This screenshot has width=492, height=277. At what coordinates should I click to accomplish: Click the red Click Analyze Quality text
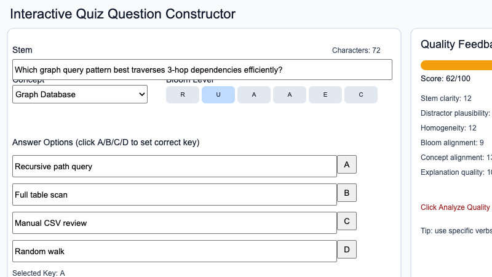pyautogui.click(x=456, y=207)
